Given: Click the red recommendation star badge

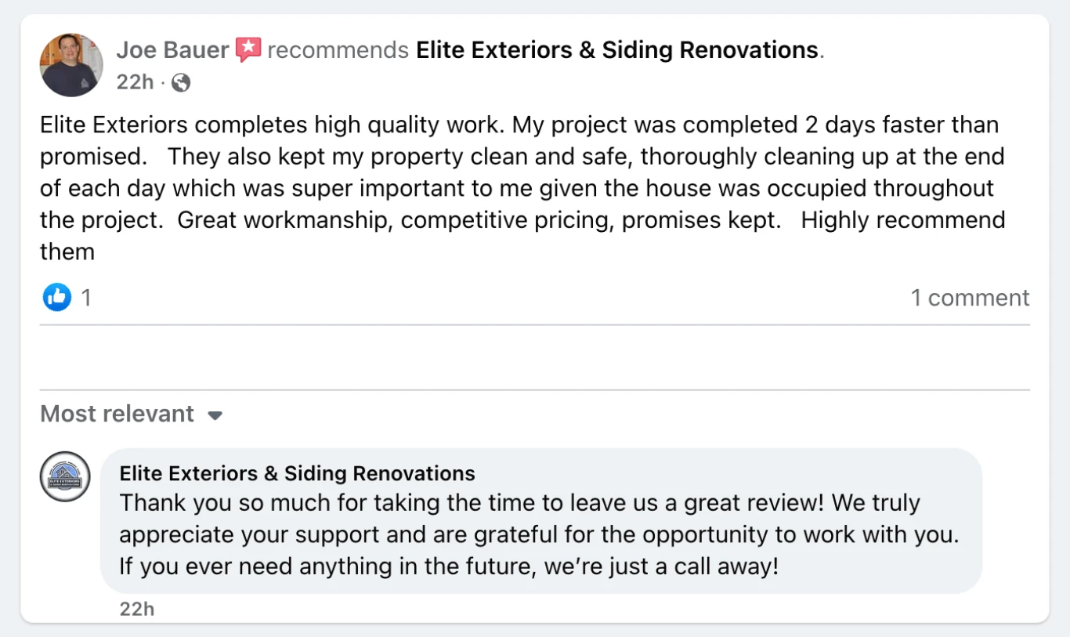Looking at the screenshot, I should [x=248, y=50].
